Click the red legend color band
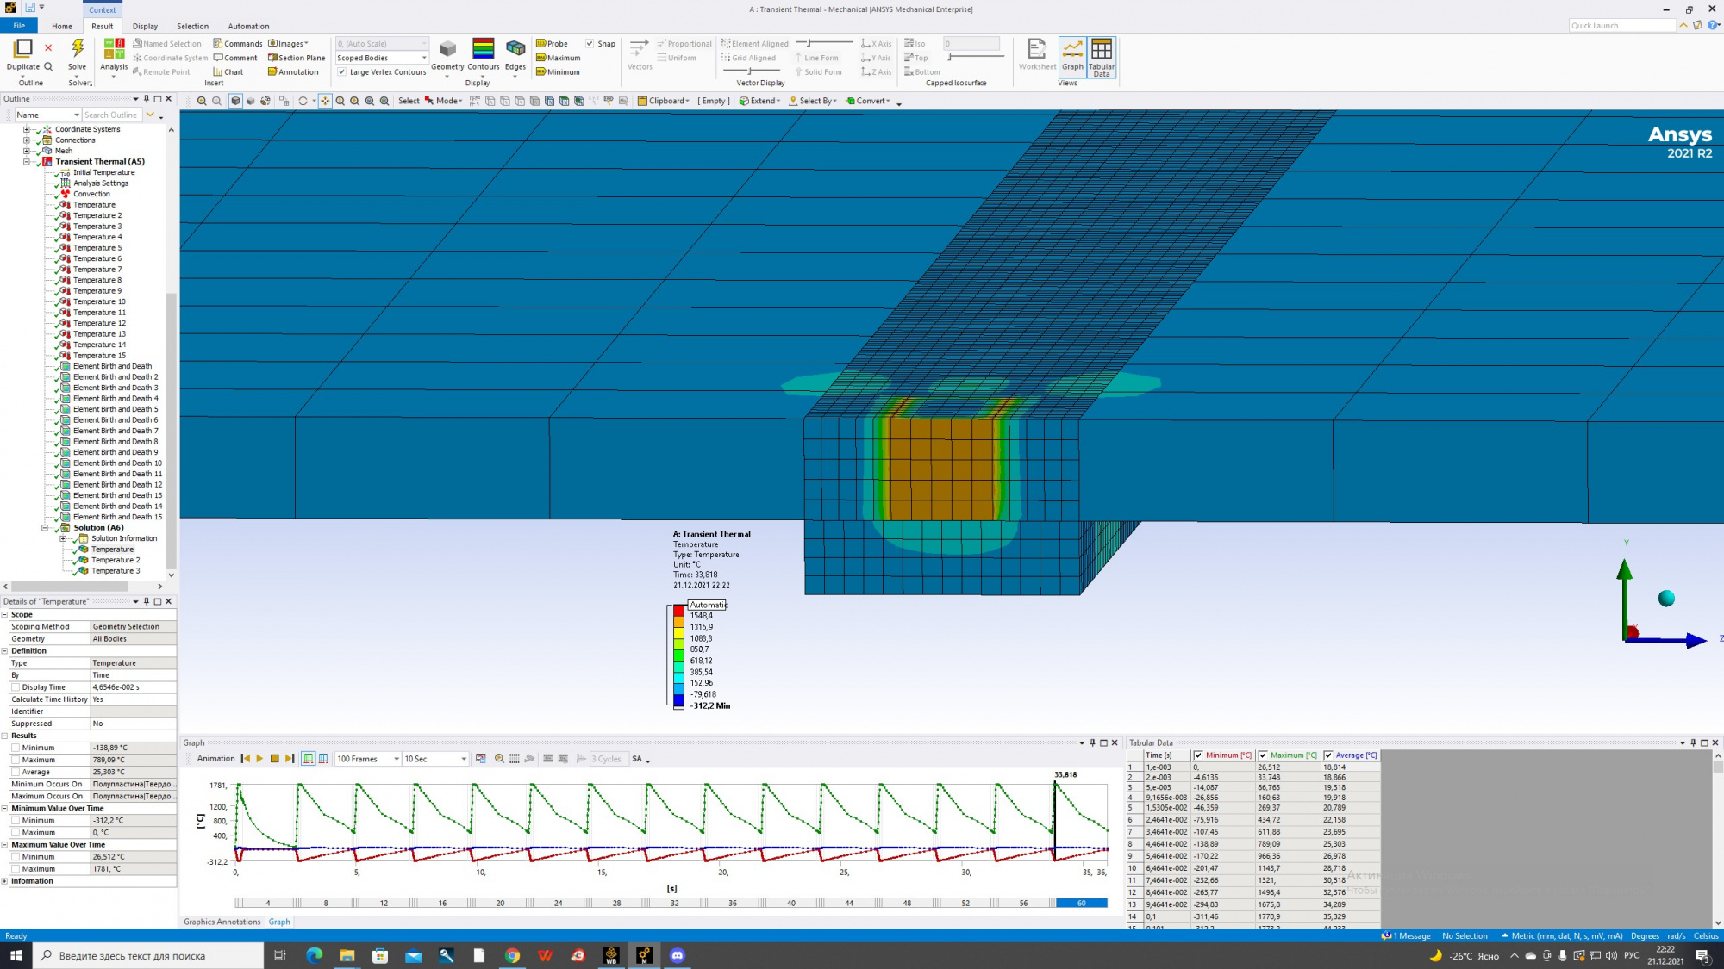 pyautogui.click(x=678, y=611)
